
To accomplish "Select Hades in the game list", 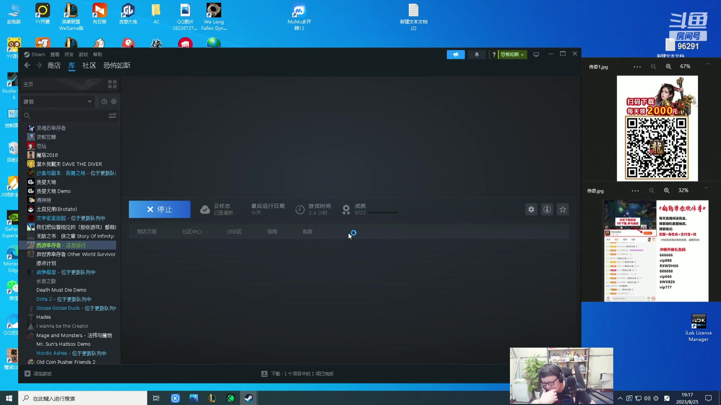I will pos(44,317).
